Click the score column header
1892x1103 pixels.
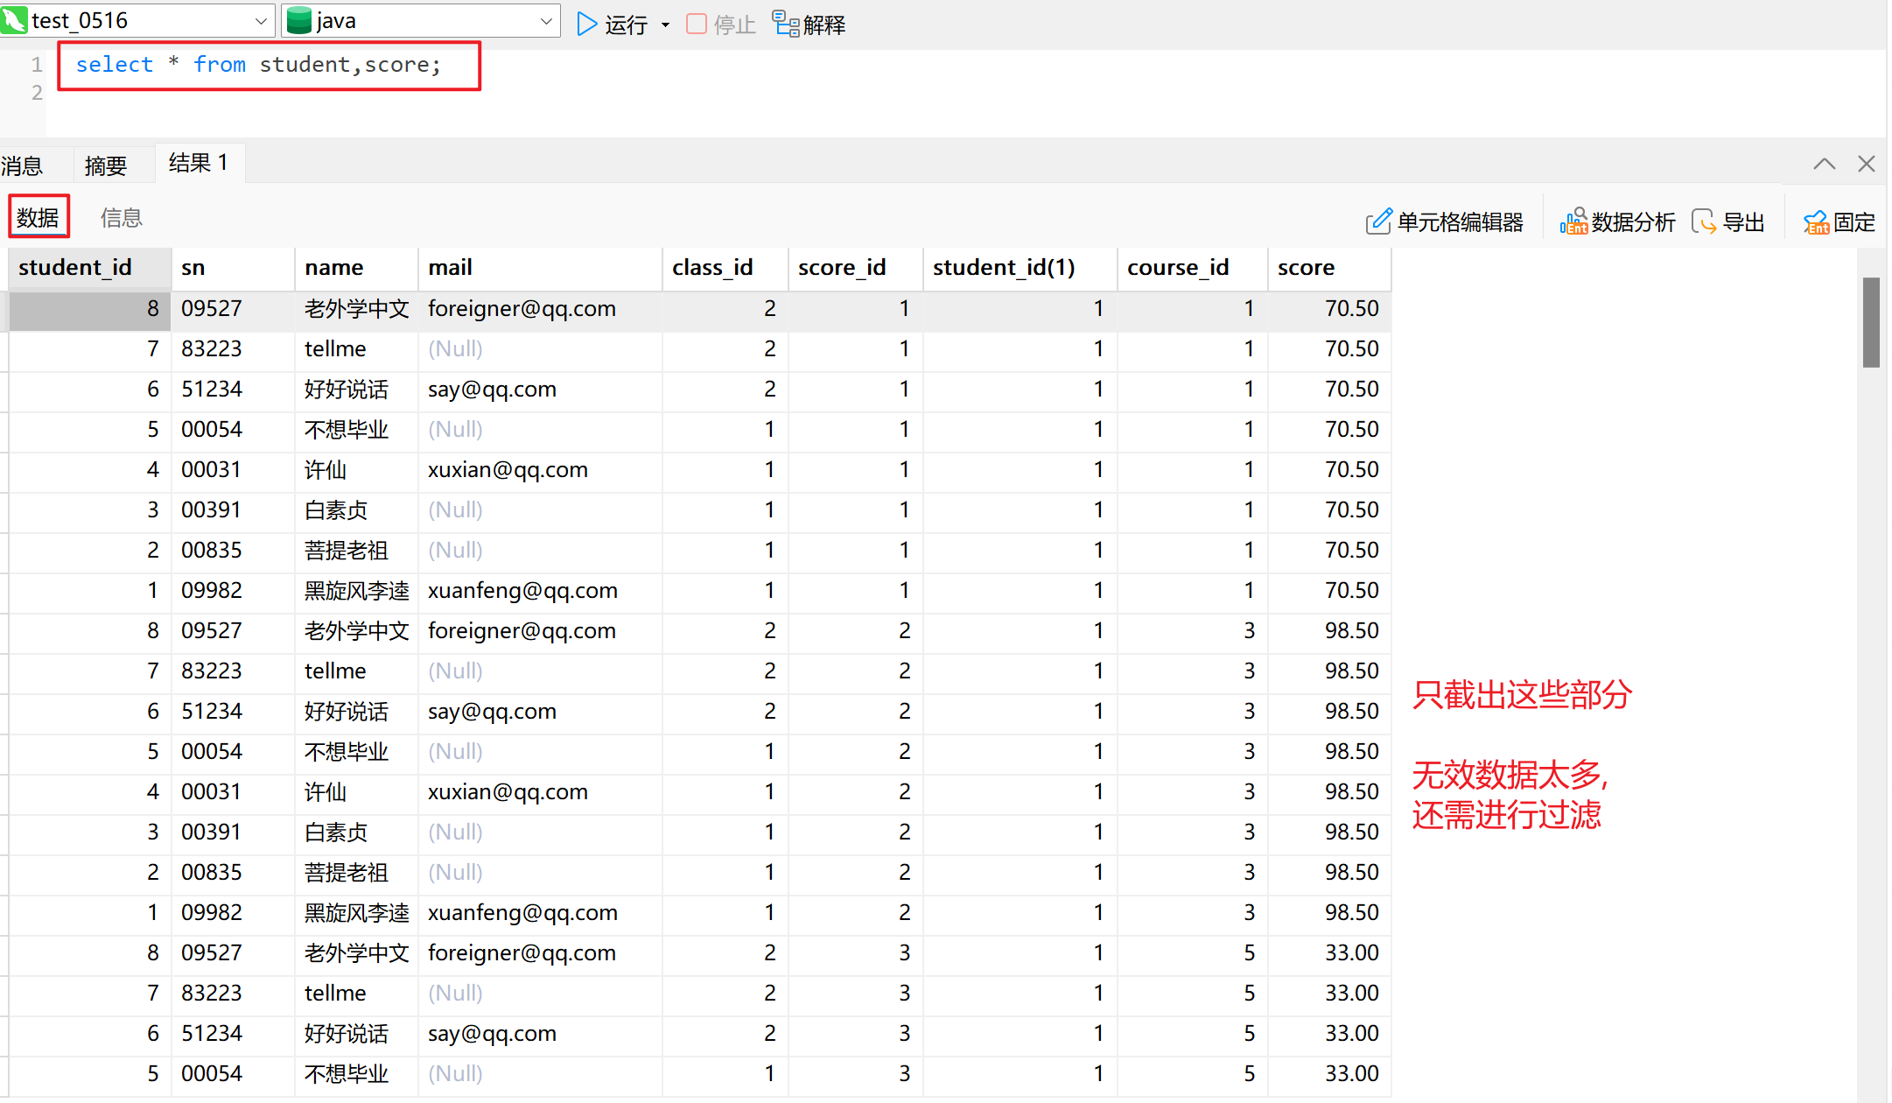(x=1306, y=267)
